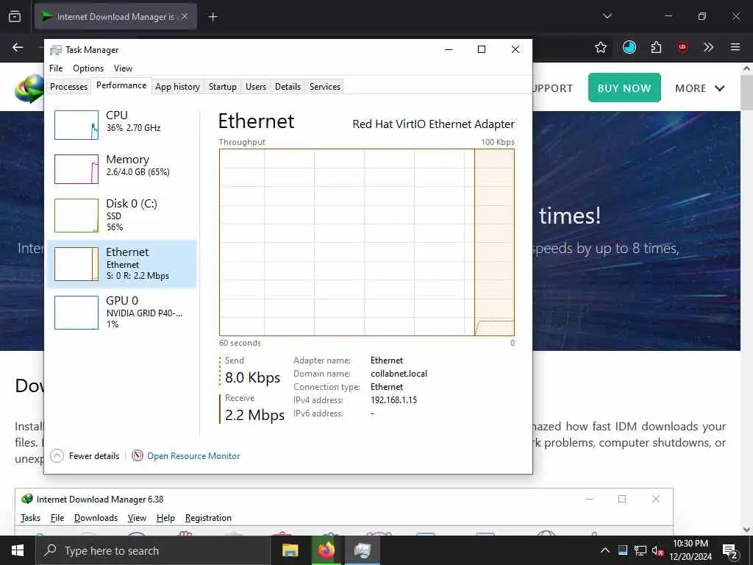Click the blue circular toolbar extension icon
Image resolution: width=753 pixels, height=565 pixels.
pos(629,47)
